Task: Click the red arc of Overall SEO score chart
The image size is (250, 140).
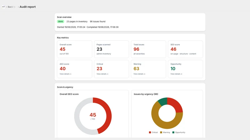Action: click(108, 114)
